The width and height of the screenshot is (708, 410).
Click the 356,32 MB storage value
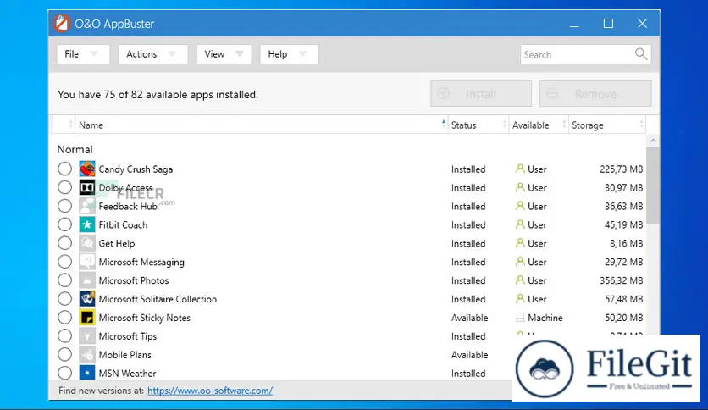point(622,280)
